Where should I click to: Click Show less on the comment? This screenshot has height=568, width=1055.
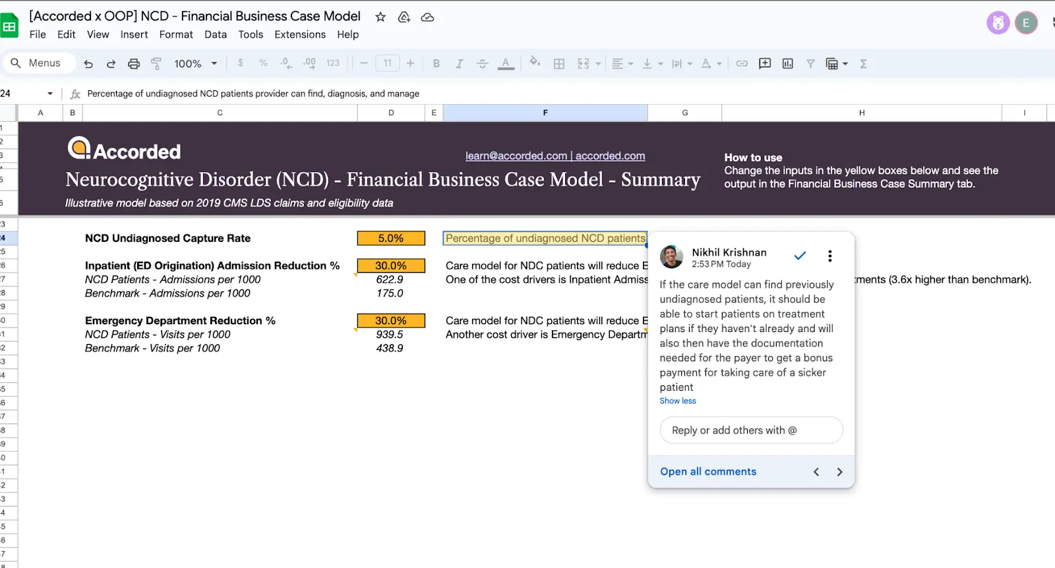(678, 401)
